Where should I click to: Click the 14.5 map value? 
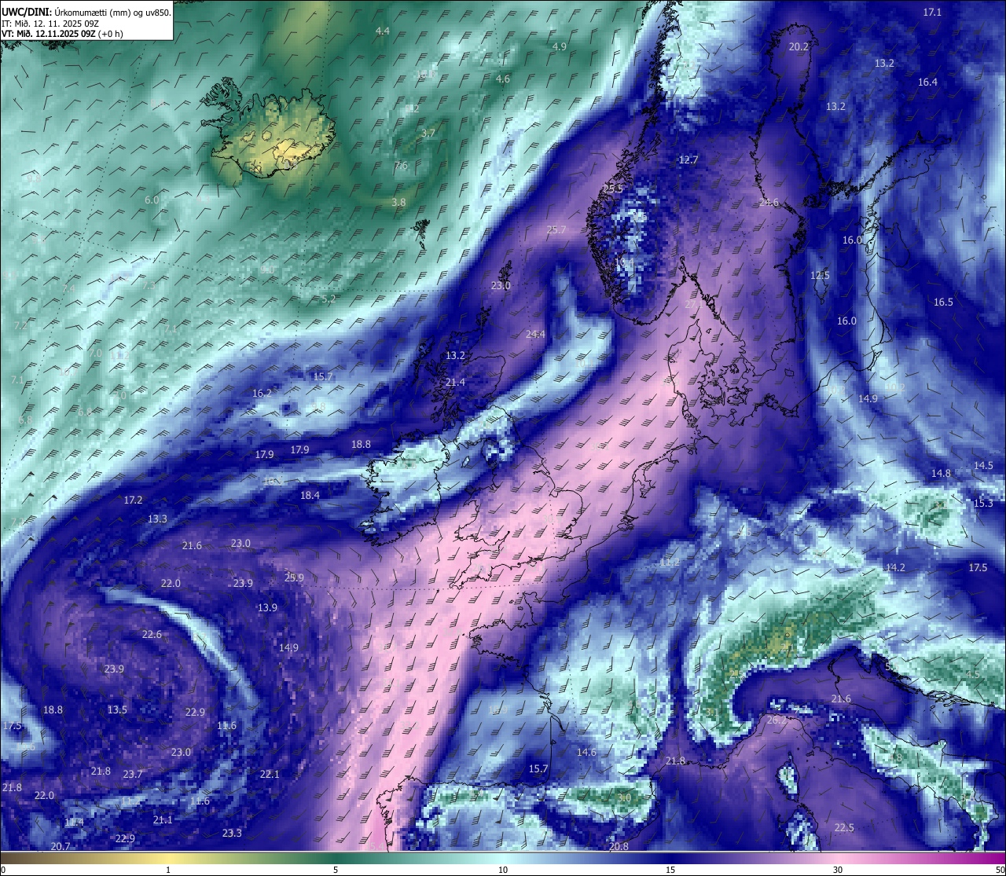(x=983, y=466)
